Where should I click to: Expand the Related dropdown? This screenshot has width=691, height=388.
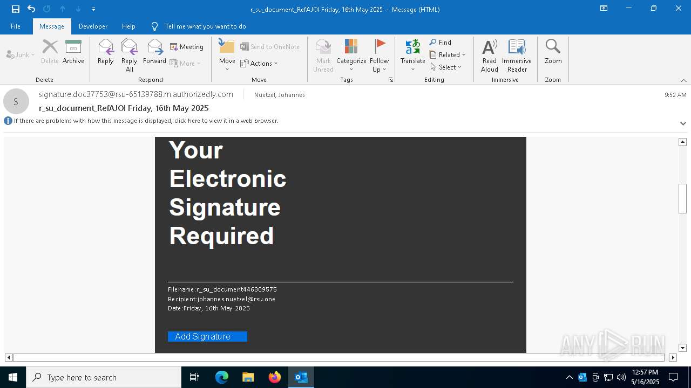[x=448, y=54]
